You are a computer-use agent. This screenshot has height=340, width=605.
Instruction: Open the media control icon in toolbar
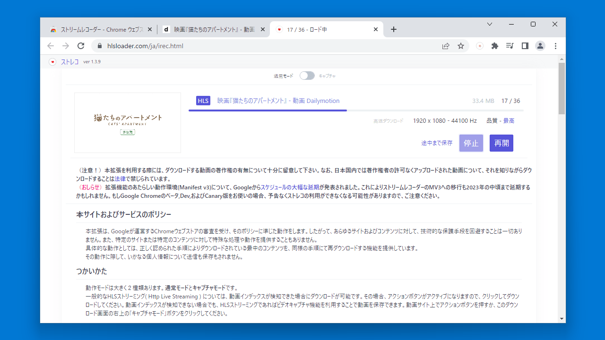[510, 46]
